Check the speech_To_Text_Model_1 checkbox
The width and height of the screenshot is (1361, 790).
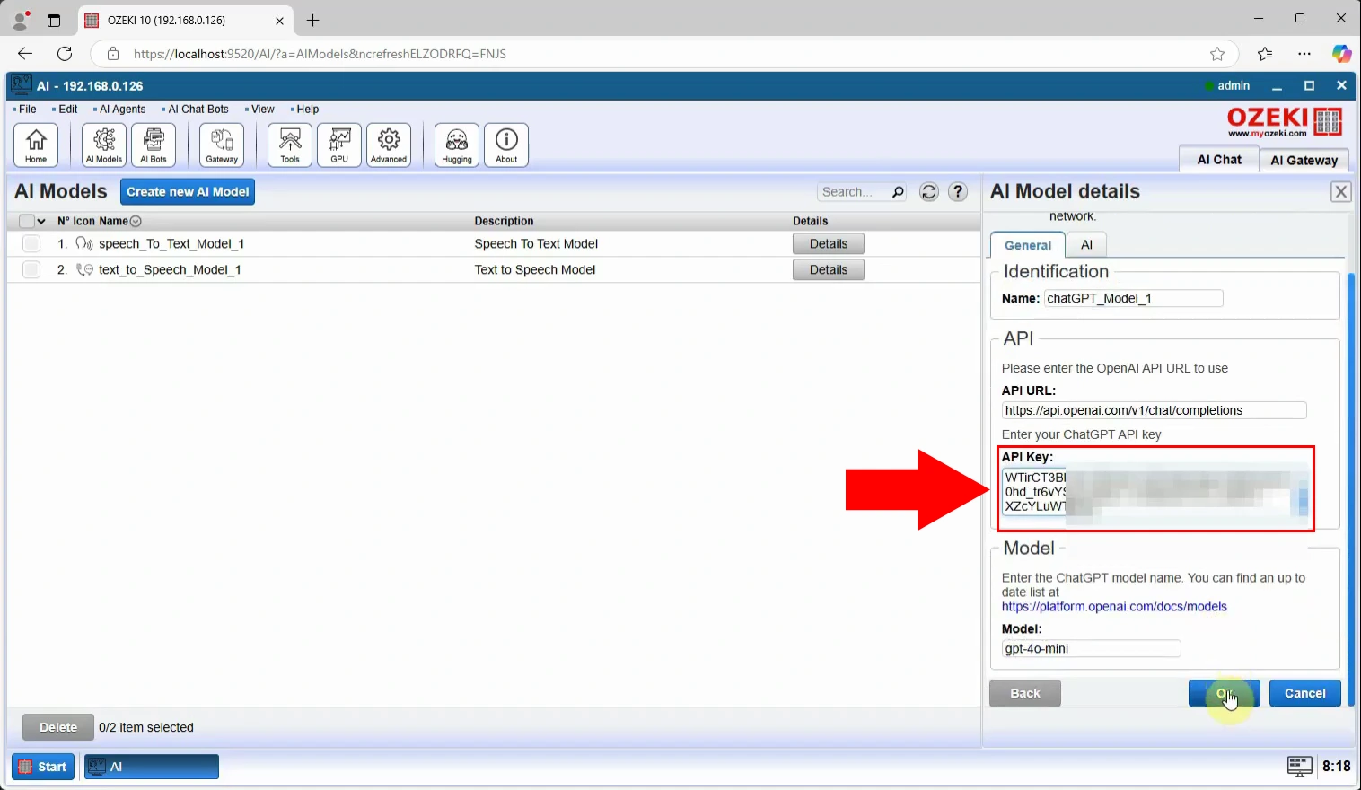tap(31, 243)
